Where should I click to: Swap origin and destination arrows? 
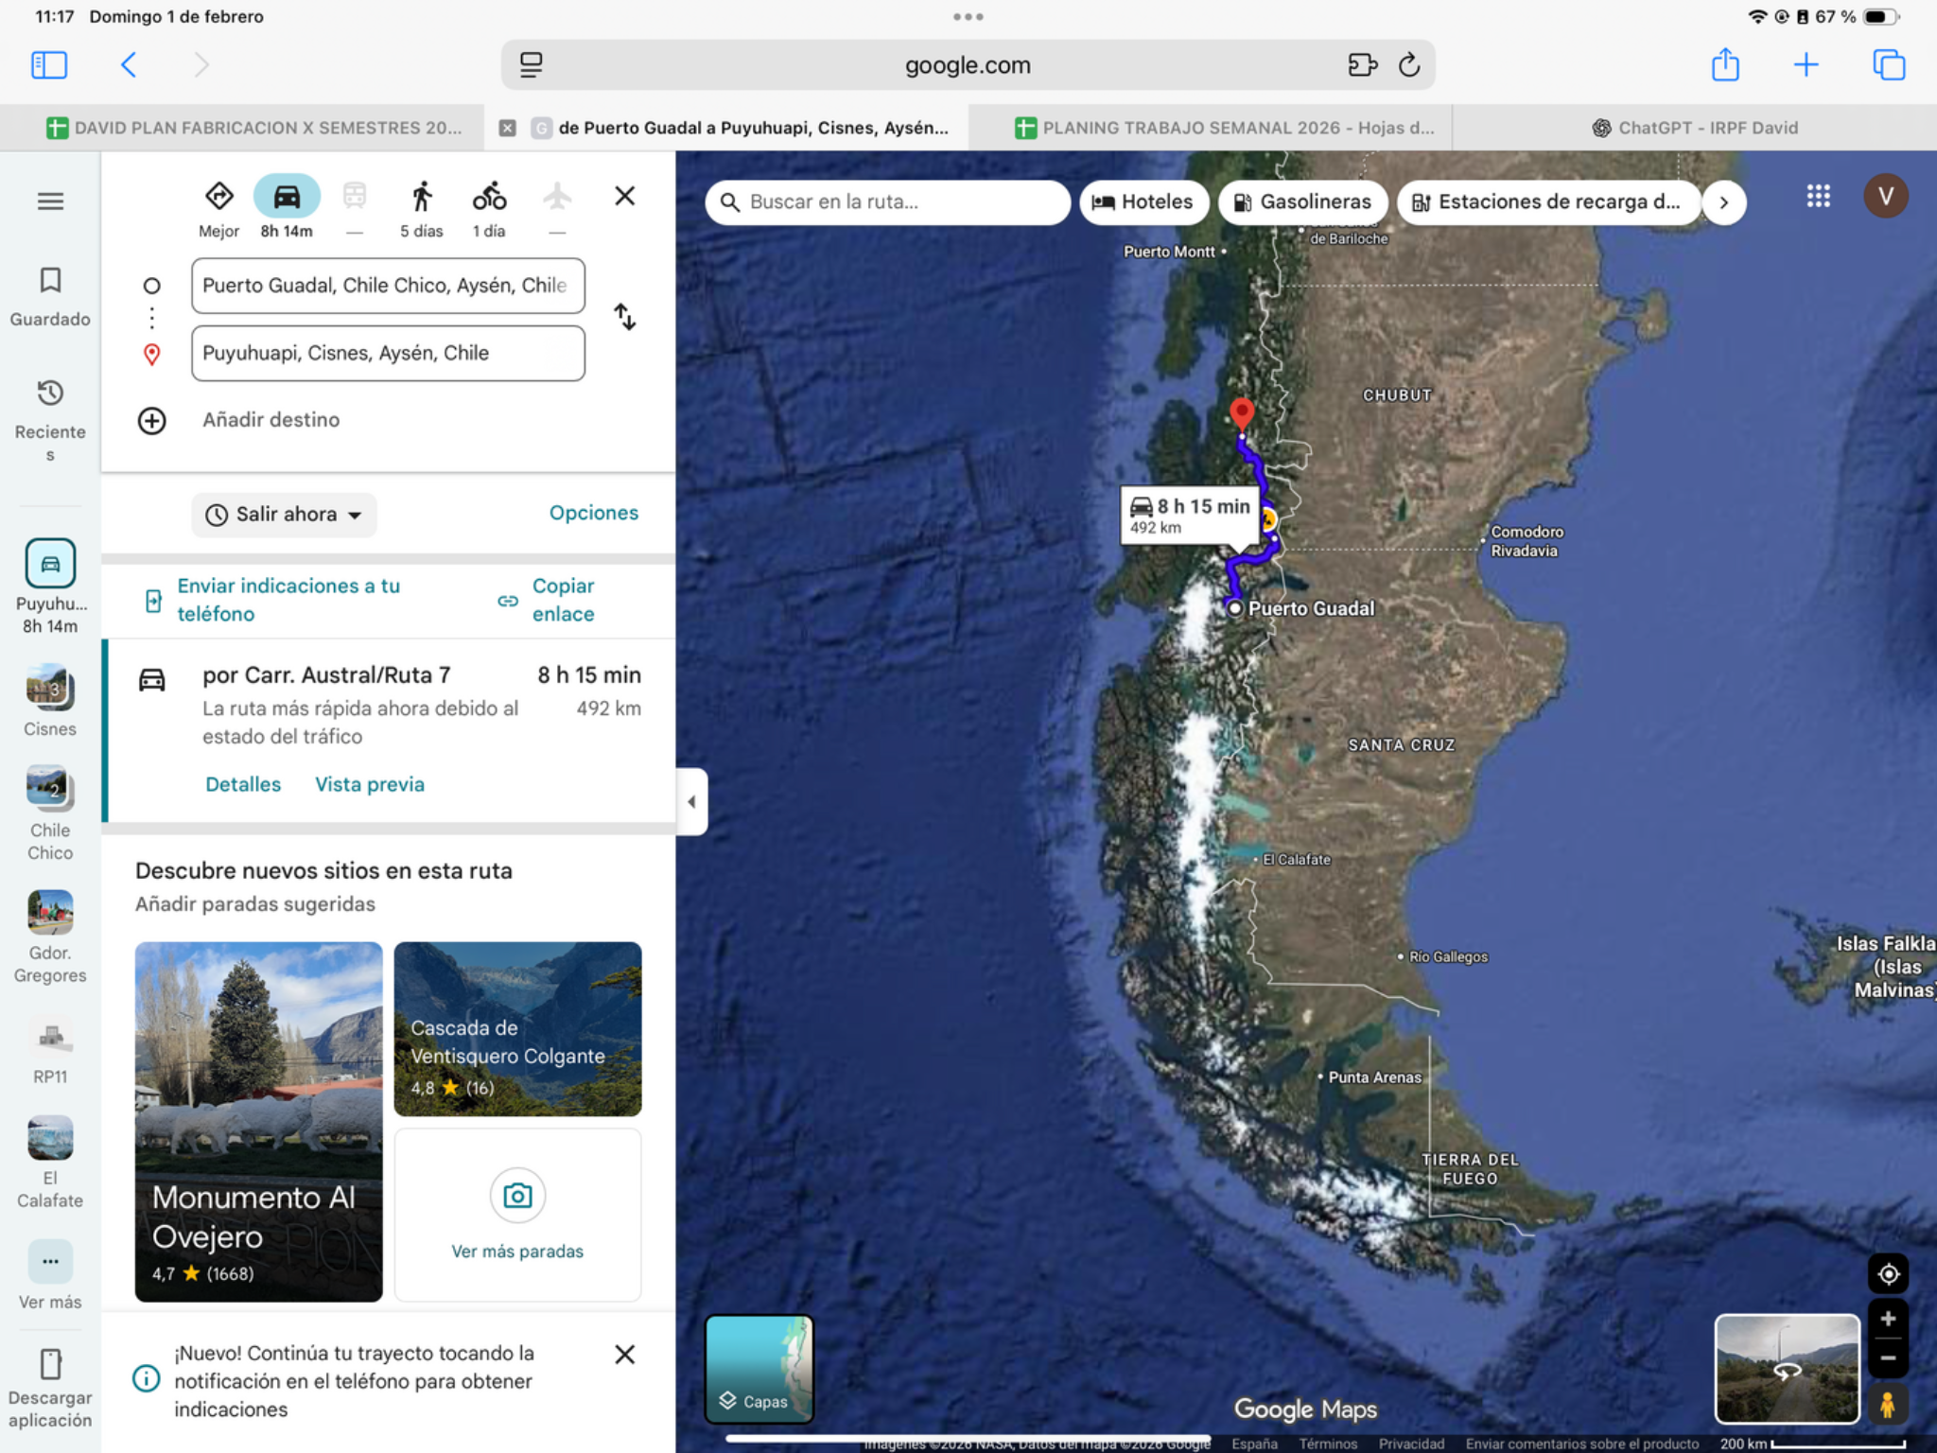[624, 317]
